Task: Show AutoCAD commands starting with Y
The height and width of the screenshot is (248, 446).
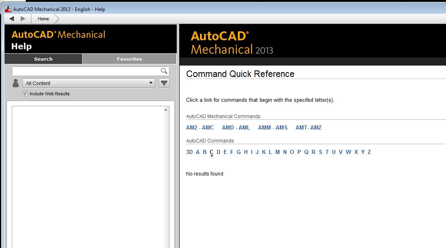Action: click(x=363, y=152)
